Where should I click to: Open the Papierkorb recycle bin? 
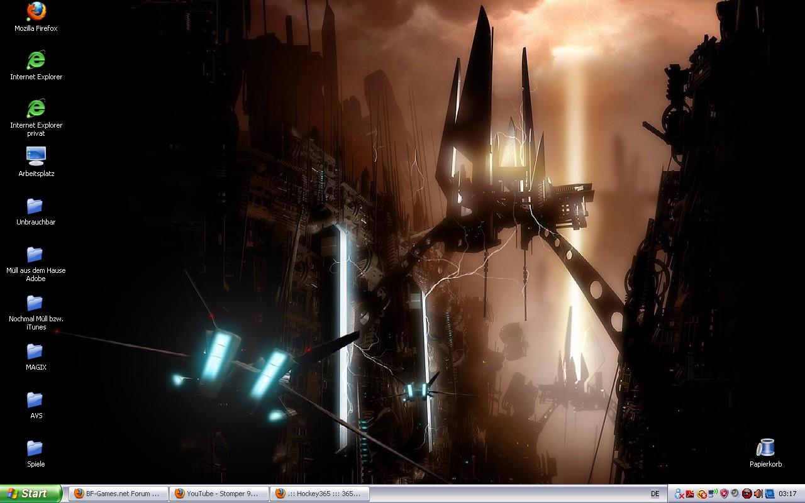coord(765,453)
